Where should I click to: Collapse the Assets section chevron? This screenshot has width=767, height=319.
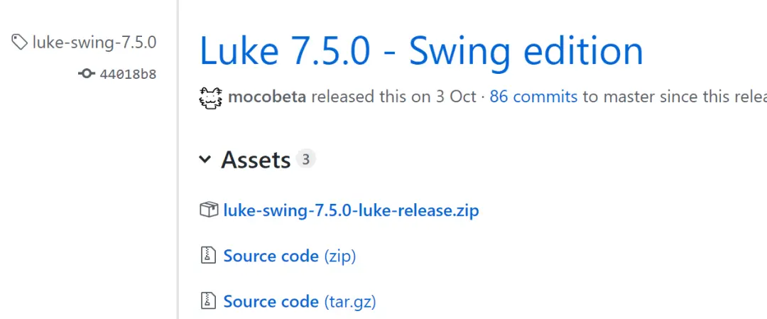tap(205, 159)
